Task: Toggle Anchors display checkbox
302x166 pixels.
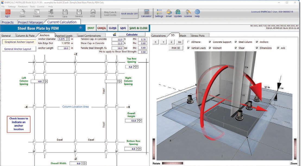Action: tap(257, 42)
